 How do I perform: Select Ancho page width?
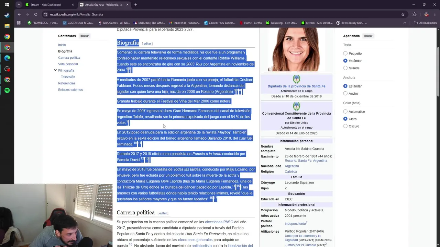point(345,93)
